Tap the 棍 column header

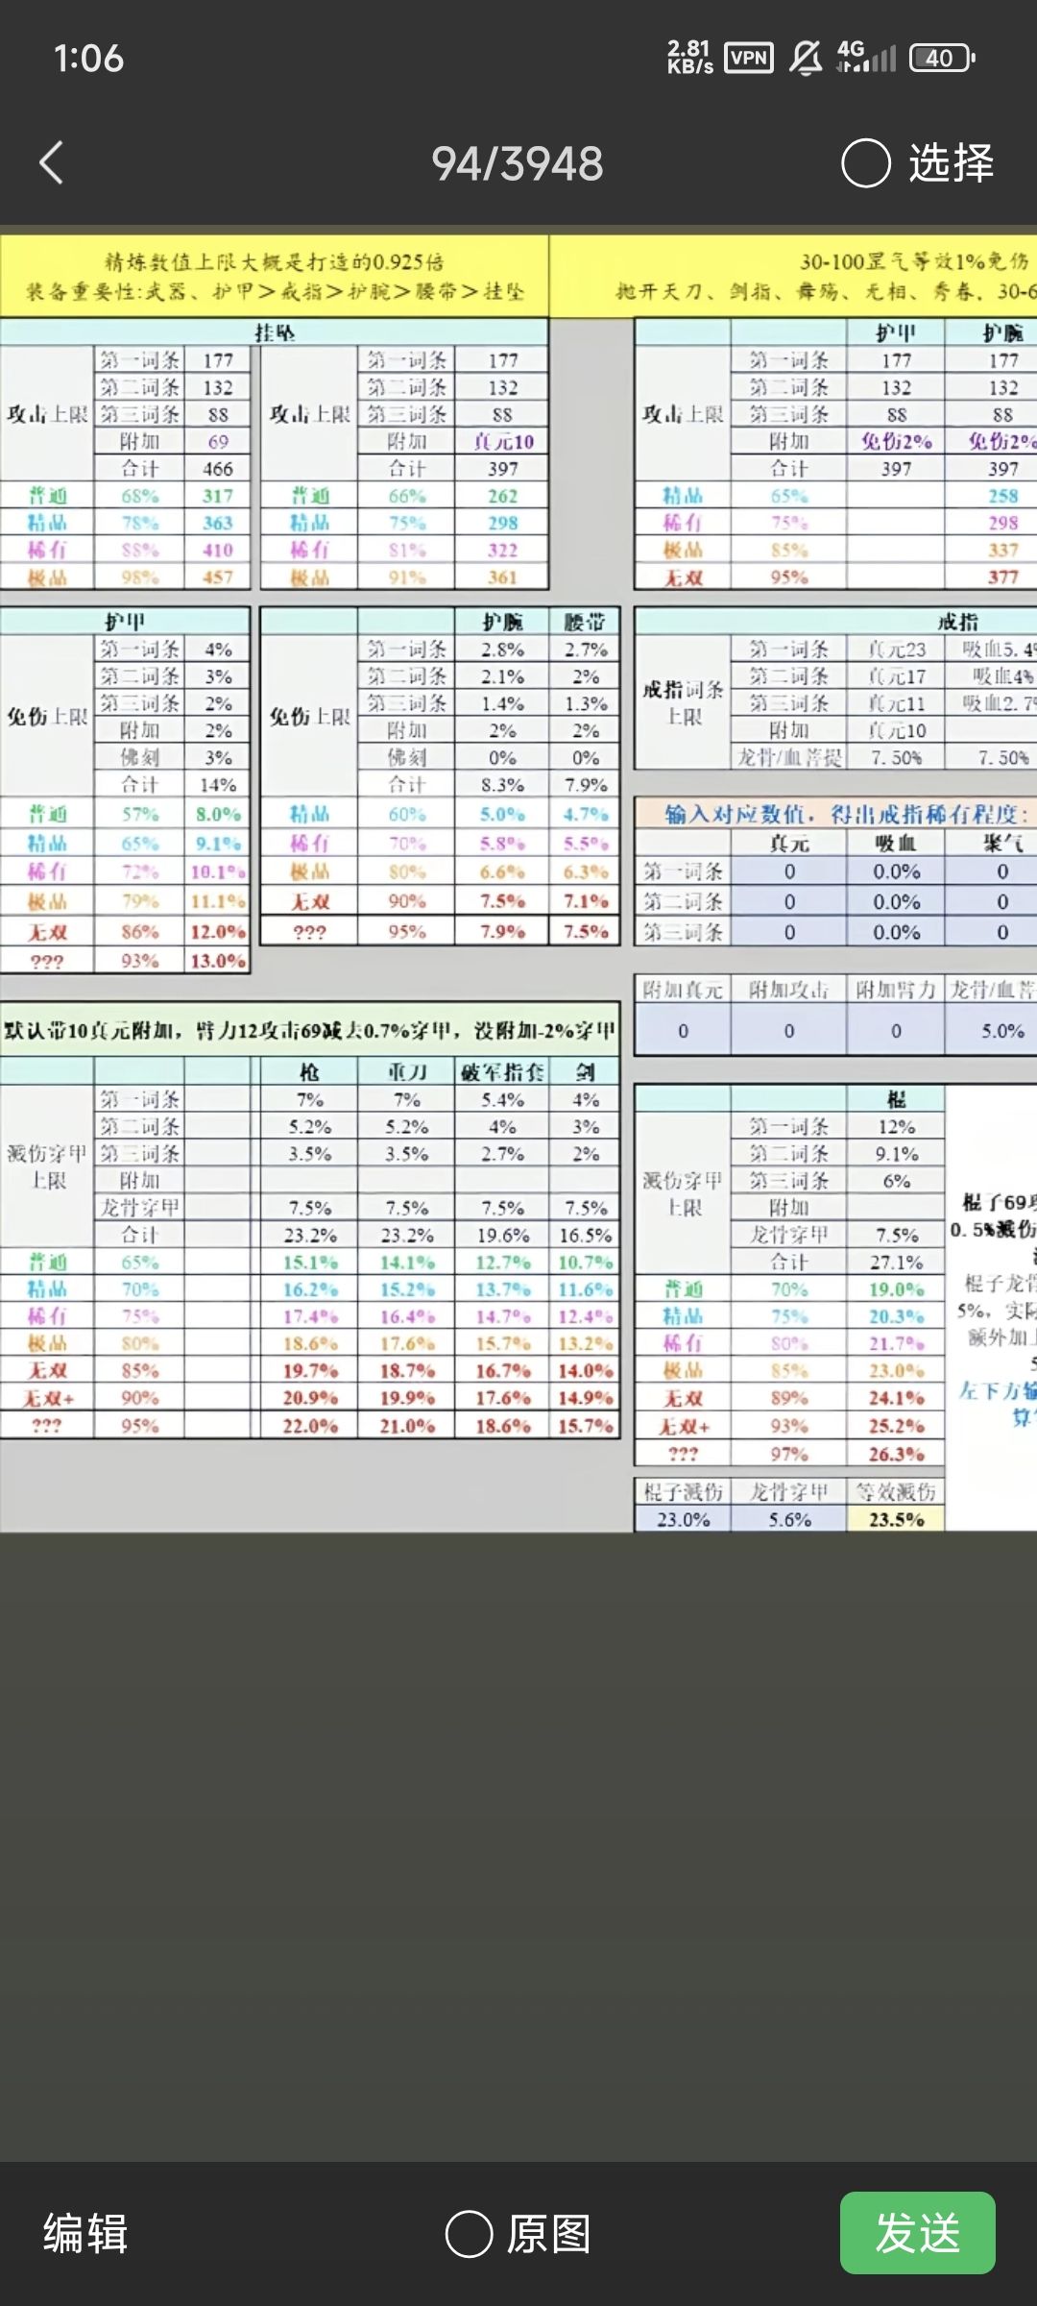click(x=896, y=1098)
